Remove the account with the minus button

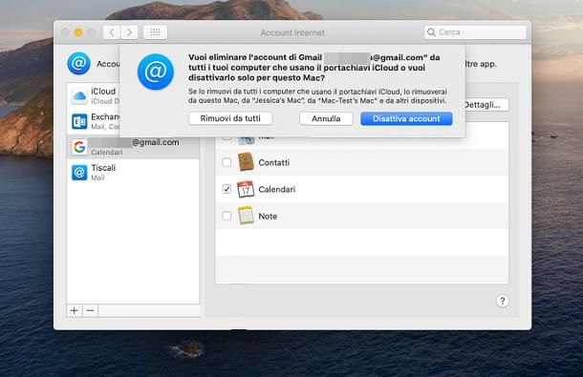coord(91,310)
